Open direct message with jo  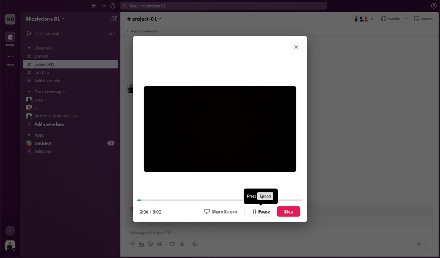tap(70, 108)
